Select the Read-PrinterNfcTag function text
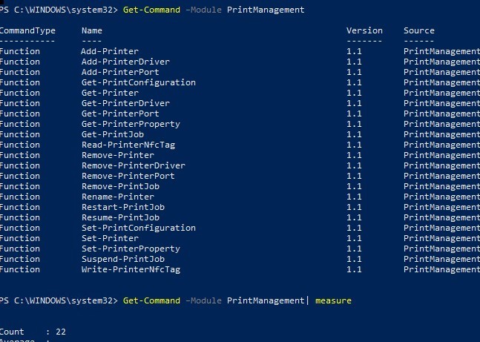The width and height of the screenshot is (480, 342). pyautogui.click(x=128, y=145)
